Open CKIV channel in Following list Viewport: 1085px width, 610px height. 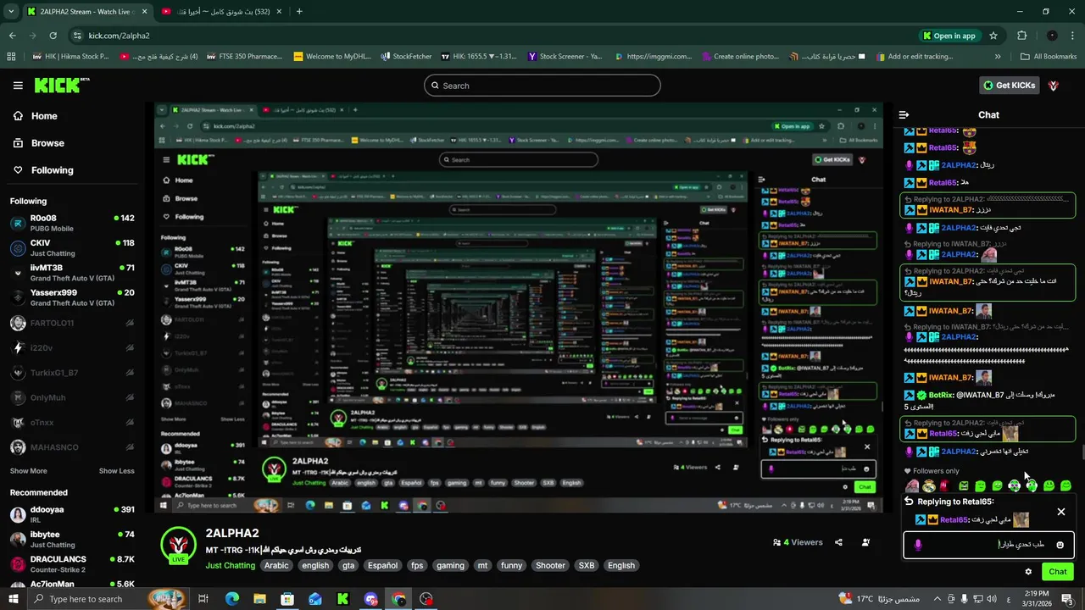click(72, 247)
